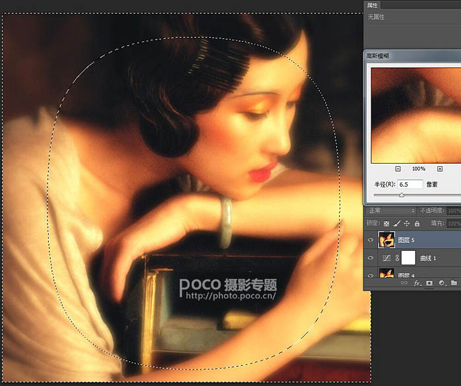Open the fx layer style menu
461x386 pixels.
pyautogui.click(x=417, y=282)
